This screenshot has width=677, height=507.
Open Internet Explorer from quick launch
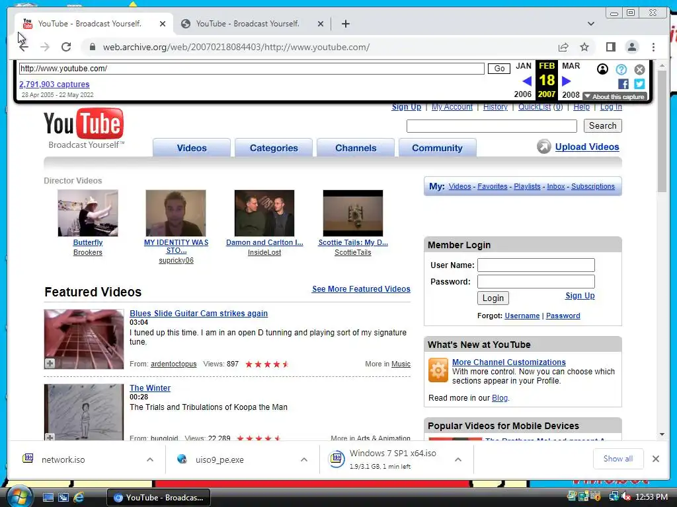coord(79,498)
